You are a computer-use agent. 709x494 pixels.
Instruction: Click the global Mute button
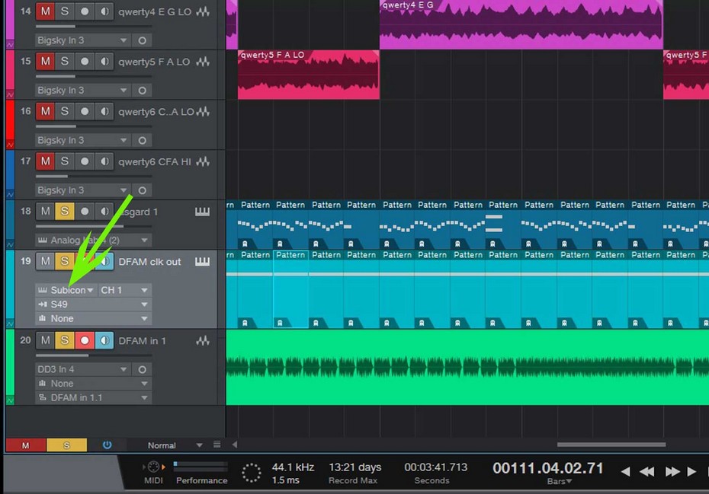[25, 445]
